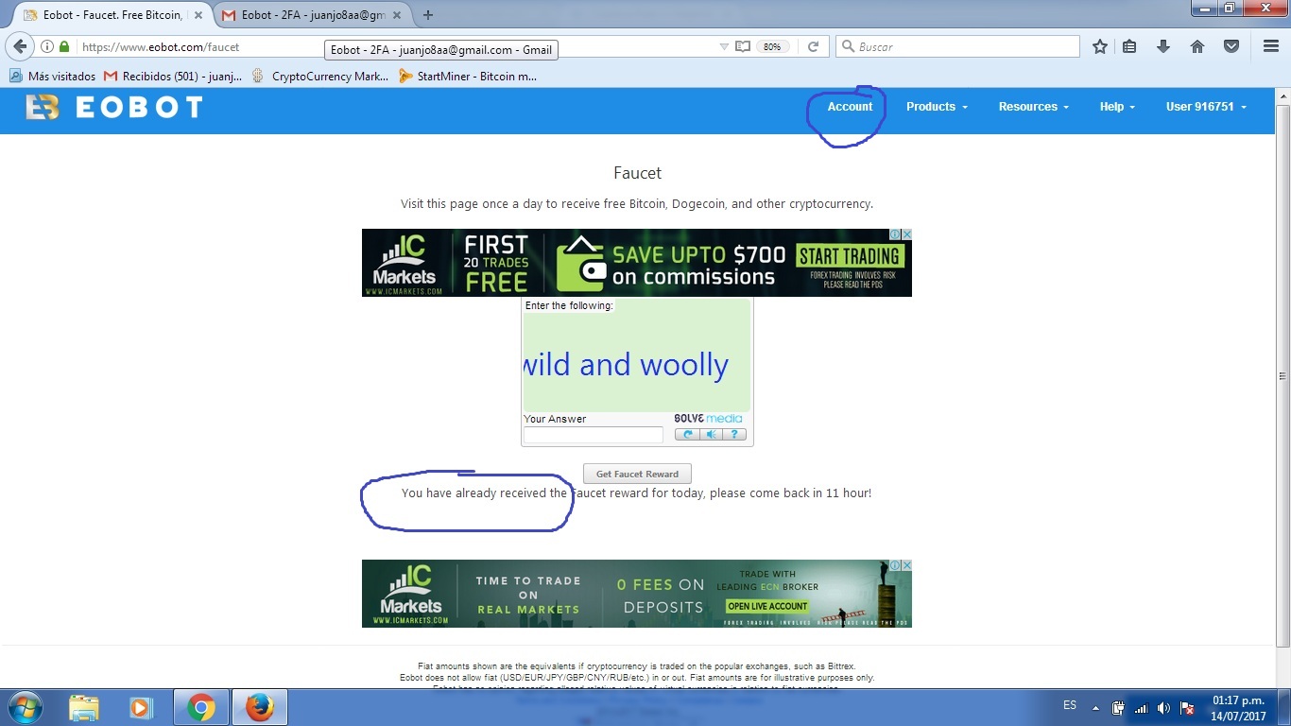Close the bottom IC Markets ad

click(906, 565)
